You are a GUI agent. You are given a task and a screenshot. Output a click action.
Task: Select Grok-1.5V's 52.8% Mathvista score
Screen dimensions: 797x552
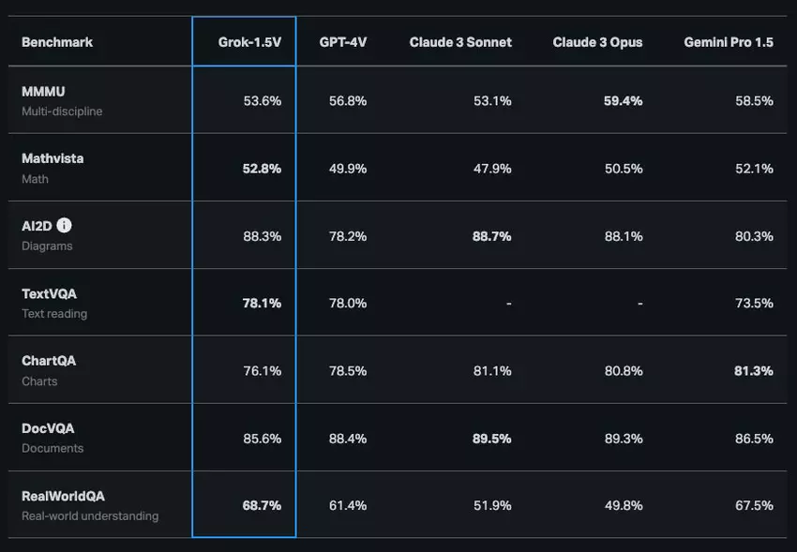(x=262, y=168)
